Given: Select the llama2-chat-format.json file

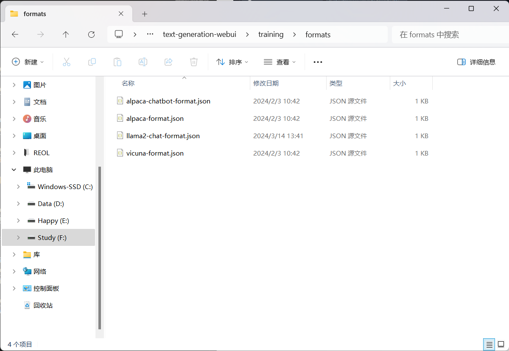Looking at the screenshot, I should click(x=163, y=136).
